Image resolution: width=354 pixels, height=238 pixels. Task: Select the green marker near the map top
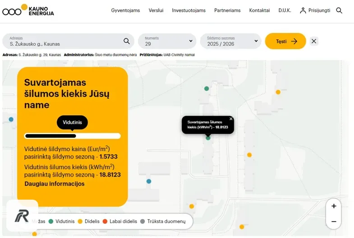pos(207,89)
